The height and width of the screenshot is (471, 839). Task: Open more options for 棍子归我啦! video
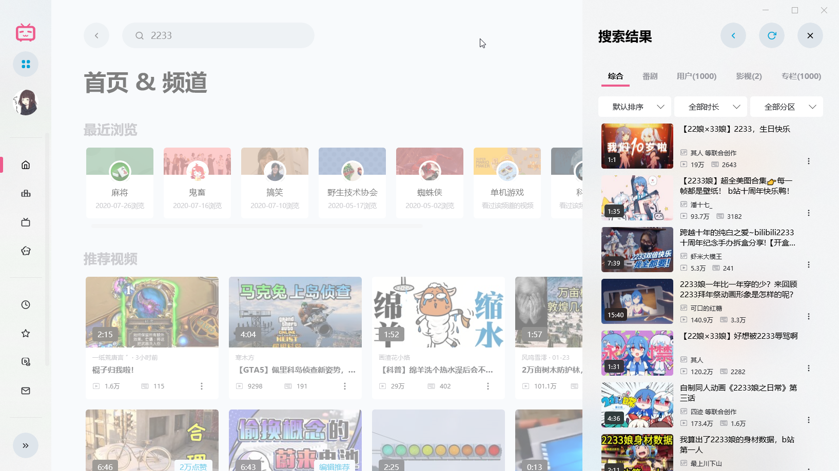coord(202,386)
